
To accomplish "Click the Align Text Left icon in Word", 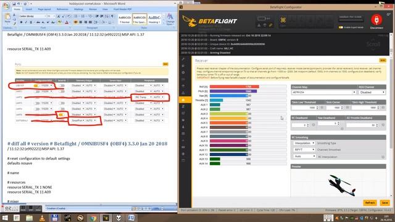I will point(75,22).
